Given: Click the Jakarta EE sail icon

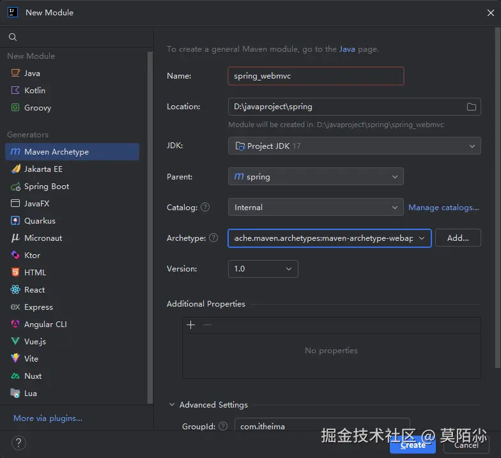Looking at the screenshot, I should click(x=15, y=169).
